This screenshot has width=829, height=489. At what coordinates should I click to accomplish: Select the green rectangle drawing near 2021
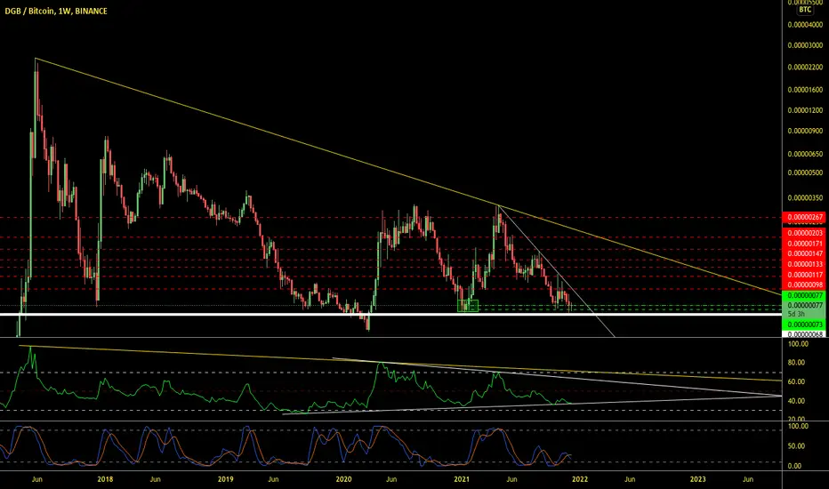tap(468, 306)
